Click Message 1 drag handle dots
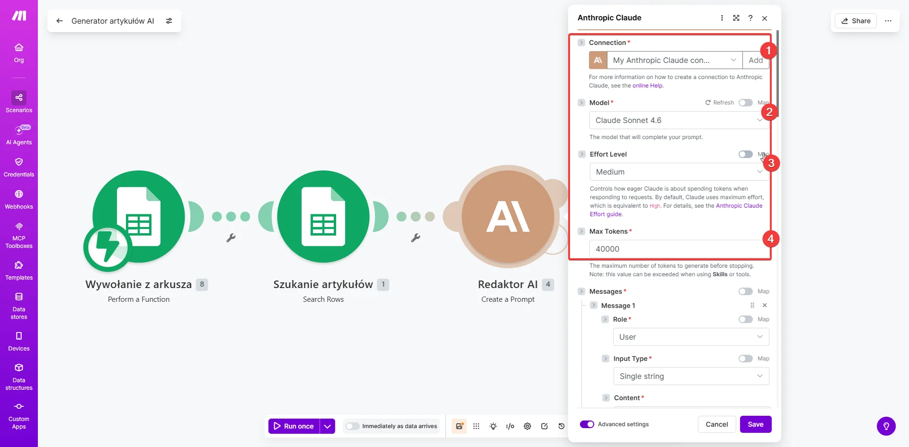This screenshot has height=447, width=909. 752,306
